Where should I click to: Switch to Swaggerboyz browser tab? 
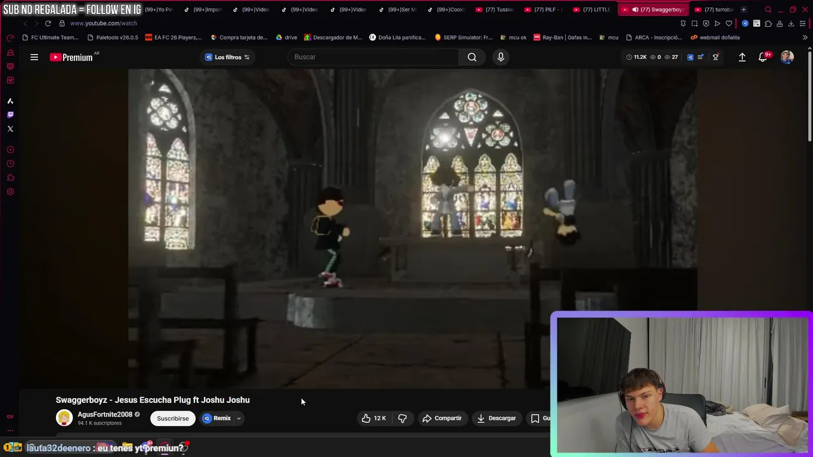pos(653,10)
